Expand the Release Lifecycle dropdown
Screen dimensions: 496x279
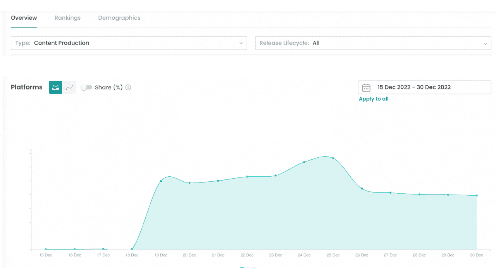point(373,43)
